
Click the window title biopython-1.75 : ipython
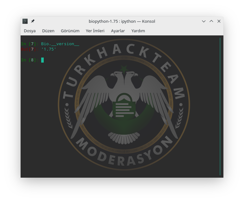click(122, 21)
